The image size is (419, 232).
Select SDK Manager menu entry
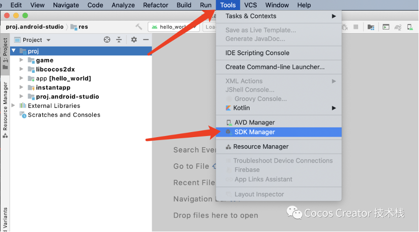point(254,132)
